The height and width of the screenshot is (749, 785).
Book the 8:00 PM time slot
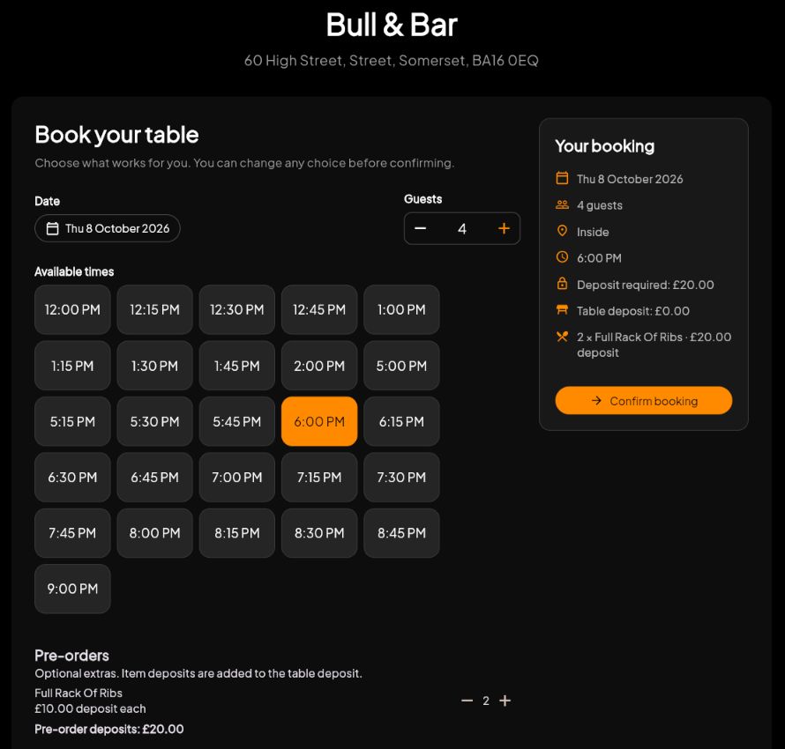(154, 533)
